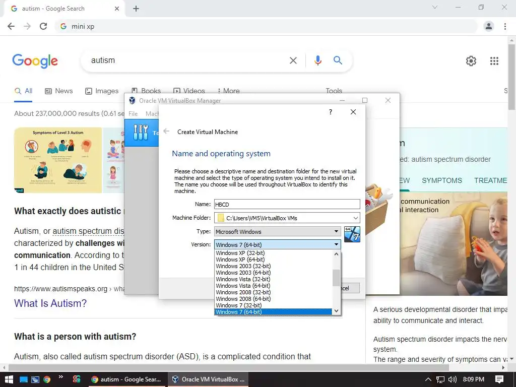Click the version list scroll-up arrow
The image size is (516, 387).
pos(336,254)
